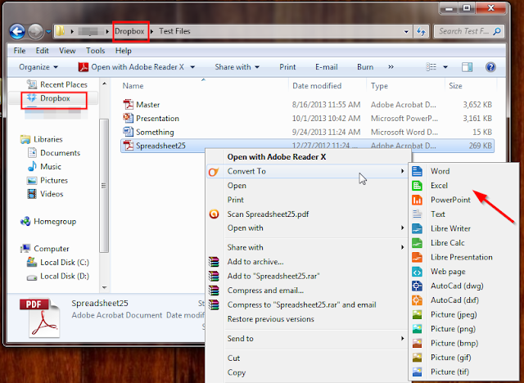Click the green Excel icon in the submenu

coord(417,185)
